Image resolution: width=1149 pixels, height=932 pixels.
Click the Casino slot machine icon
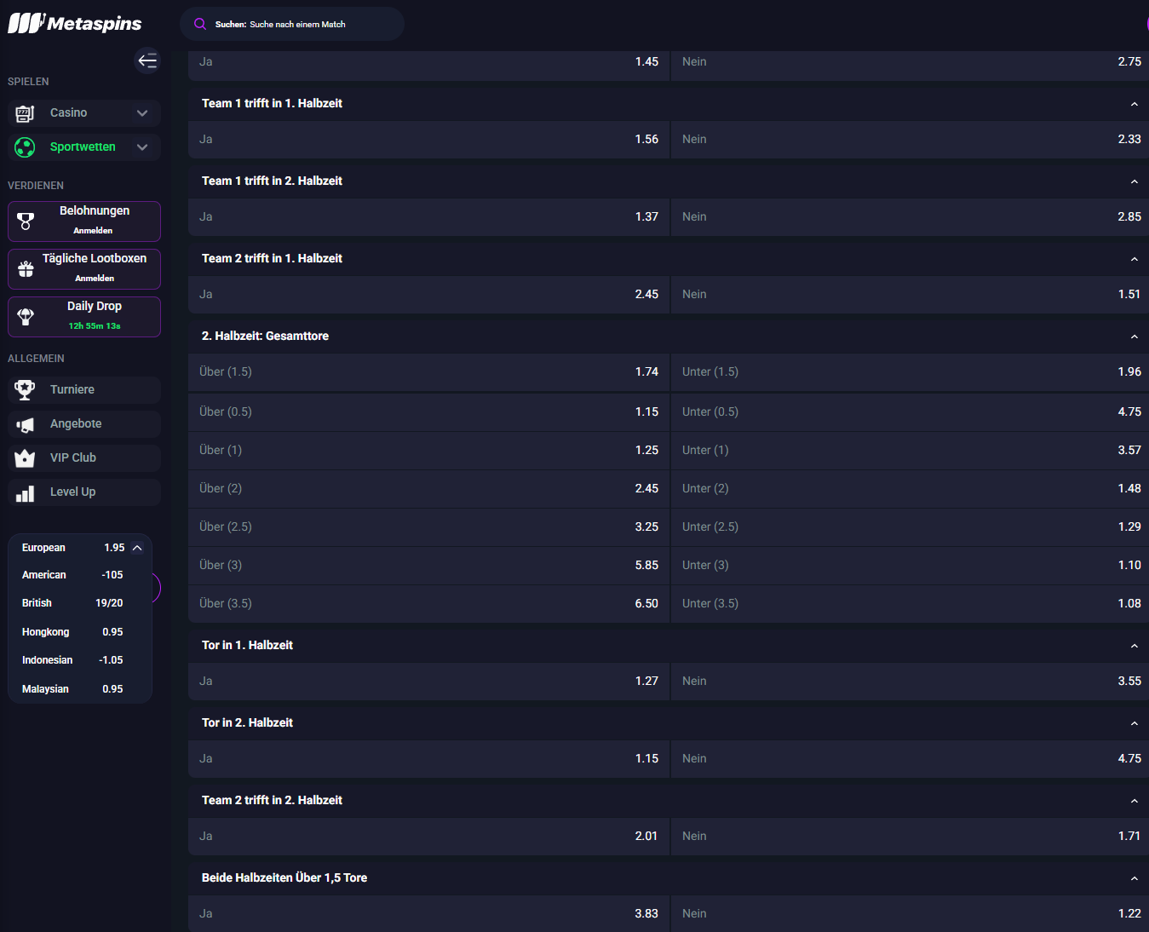pyautogui.click(x=26, y=113)
